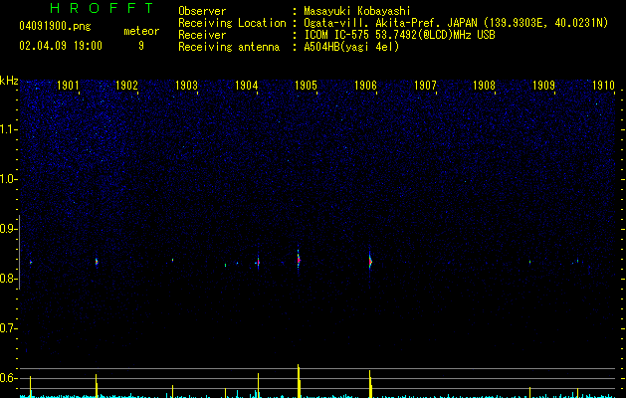Click the date stamp 02.04.09 19:00

tap(61, 46)
